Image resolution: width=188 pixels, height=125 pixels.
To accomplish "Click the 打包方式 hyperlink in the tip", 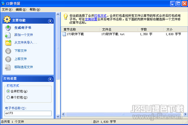I will point(100,16).
